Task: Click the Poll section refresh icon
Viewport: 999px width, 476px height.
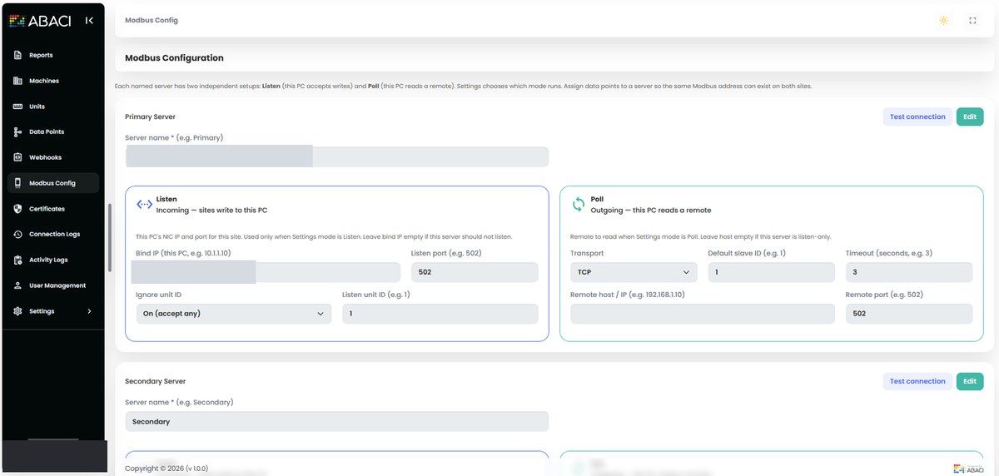Action: pyautogui.click(x=579, y=204)
